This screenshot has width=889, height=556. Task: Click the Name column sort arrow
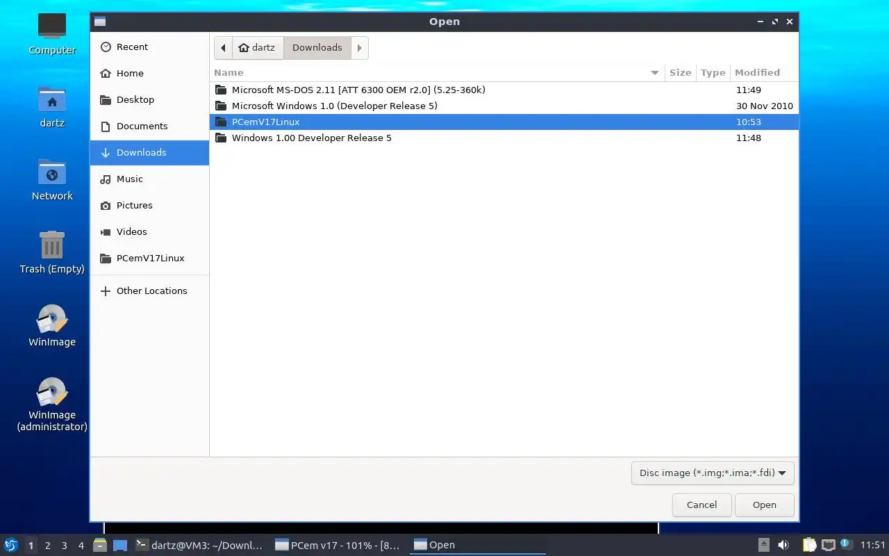[654, 72]
